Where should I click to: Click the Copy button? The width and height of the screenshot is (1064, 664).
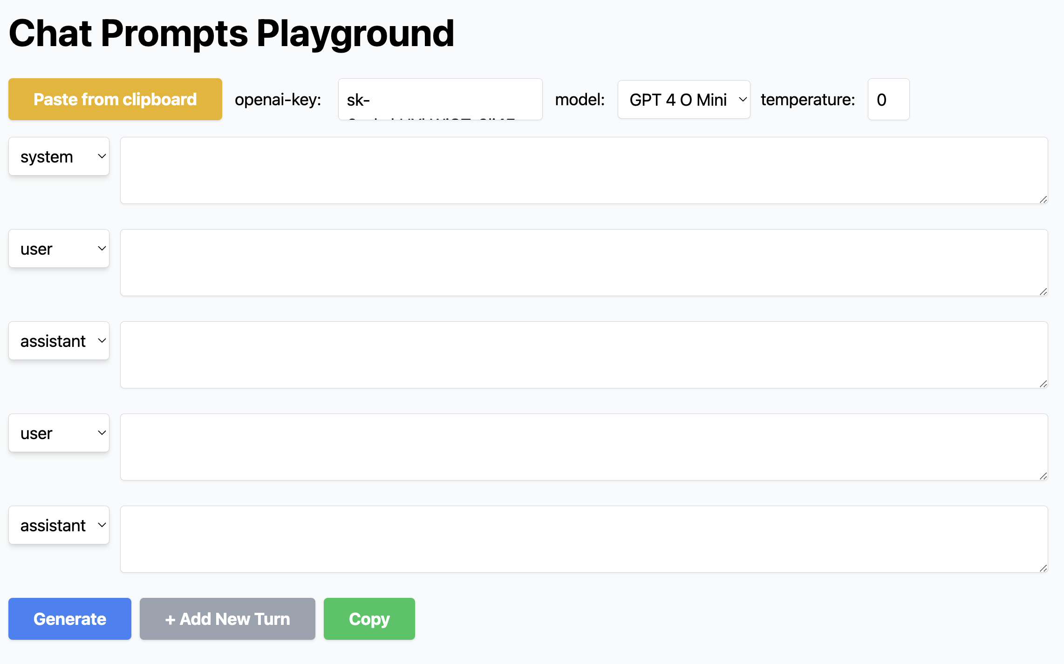(x=369, y=618)
